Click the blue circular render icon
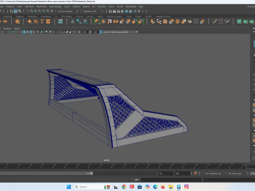This screenshot has height=191, width=255. click(126, 11)
